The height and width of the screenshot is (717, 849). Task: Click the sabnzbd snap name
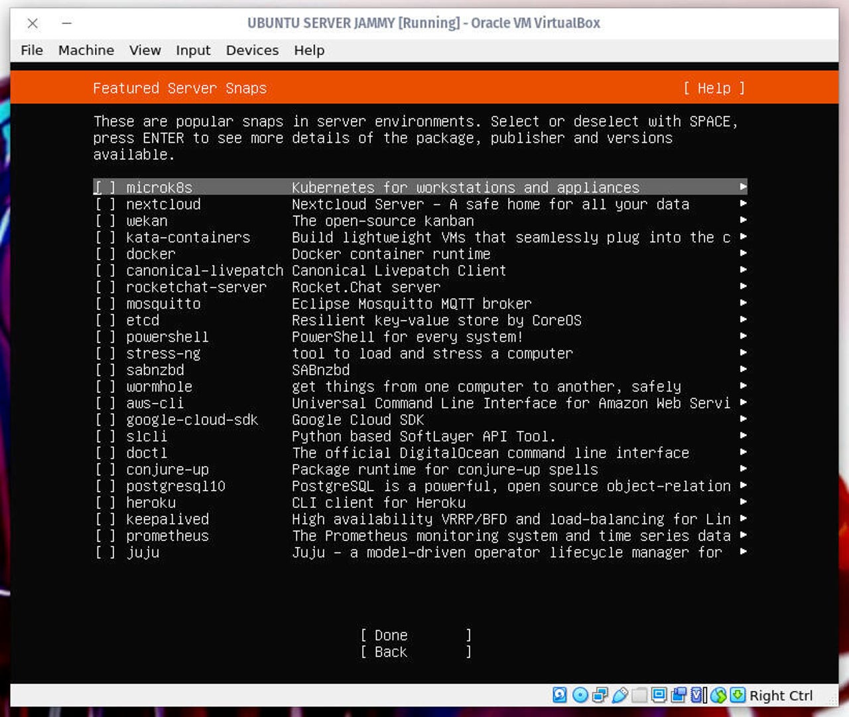[x=155, y=370]
